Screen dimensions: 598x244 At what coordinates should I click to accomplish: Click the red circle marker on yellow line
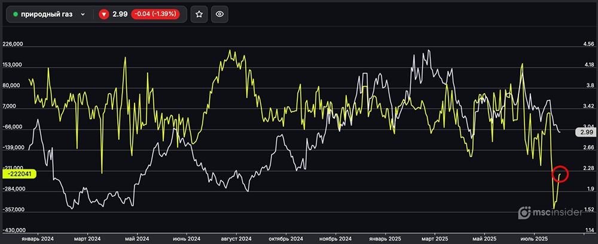click(x=560, y=174)
